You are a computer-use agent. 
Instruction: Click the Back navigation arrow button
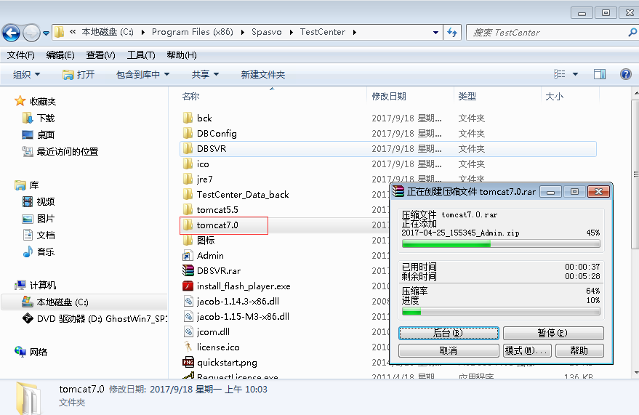coord(11,33)
